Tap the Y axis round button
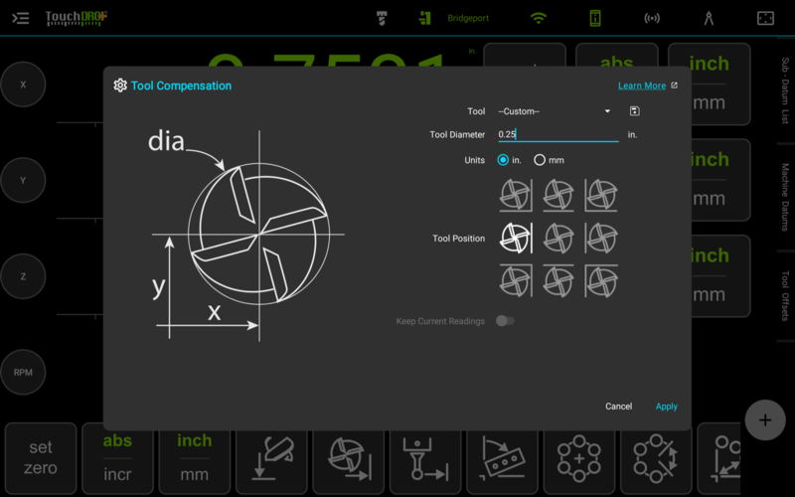The width and height of the screenshot is (795, 497). coord(23,180)
